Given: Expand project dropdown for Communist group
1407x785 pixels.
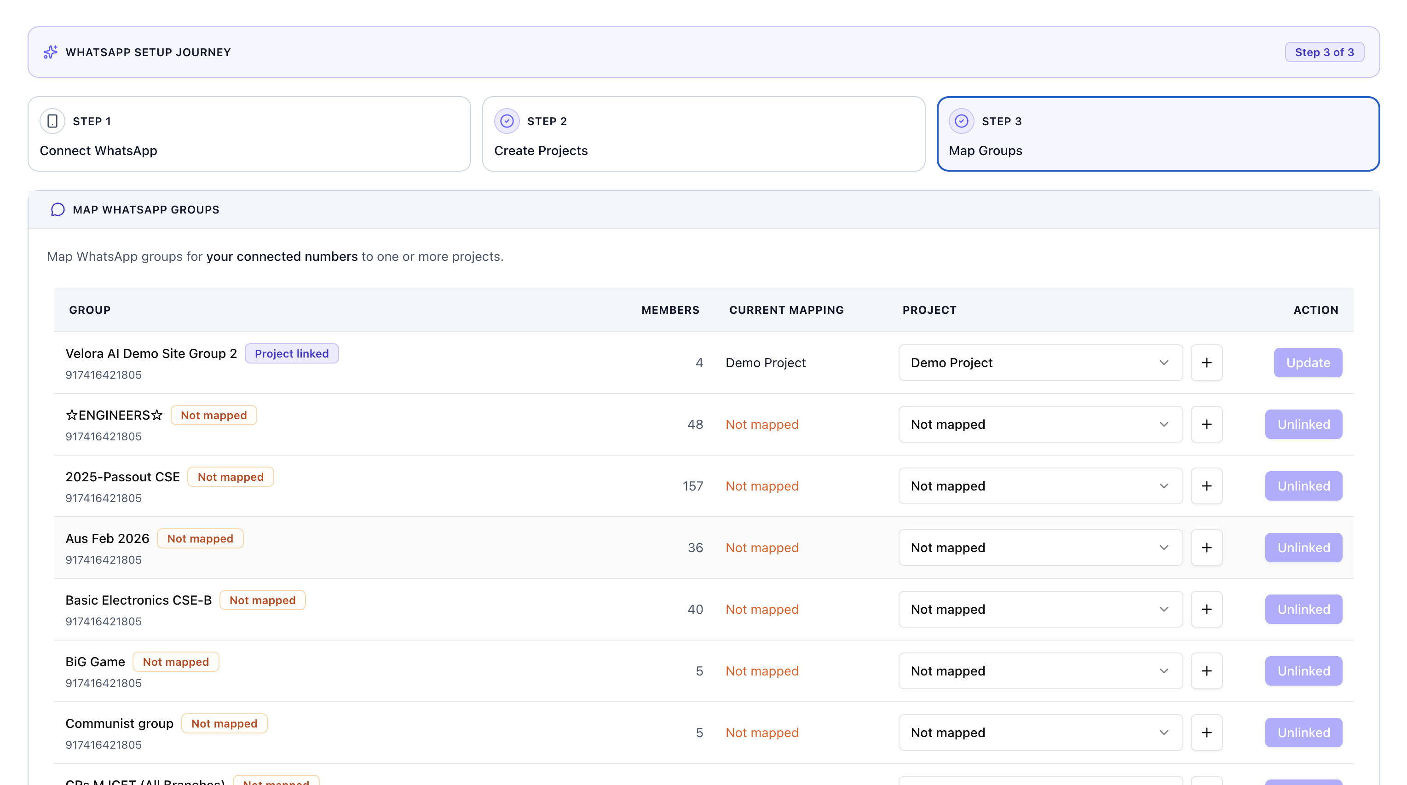Looking at the screenshot, I should (1040, 733).
